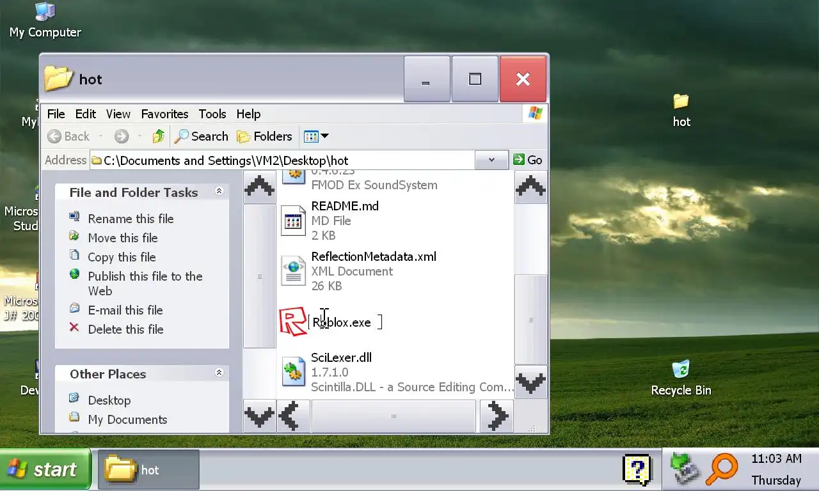Click the SciLexer.dll file name
Viewport: 819px width, 491px height.
(x=341, y=357)
